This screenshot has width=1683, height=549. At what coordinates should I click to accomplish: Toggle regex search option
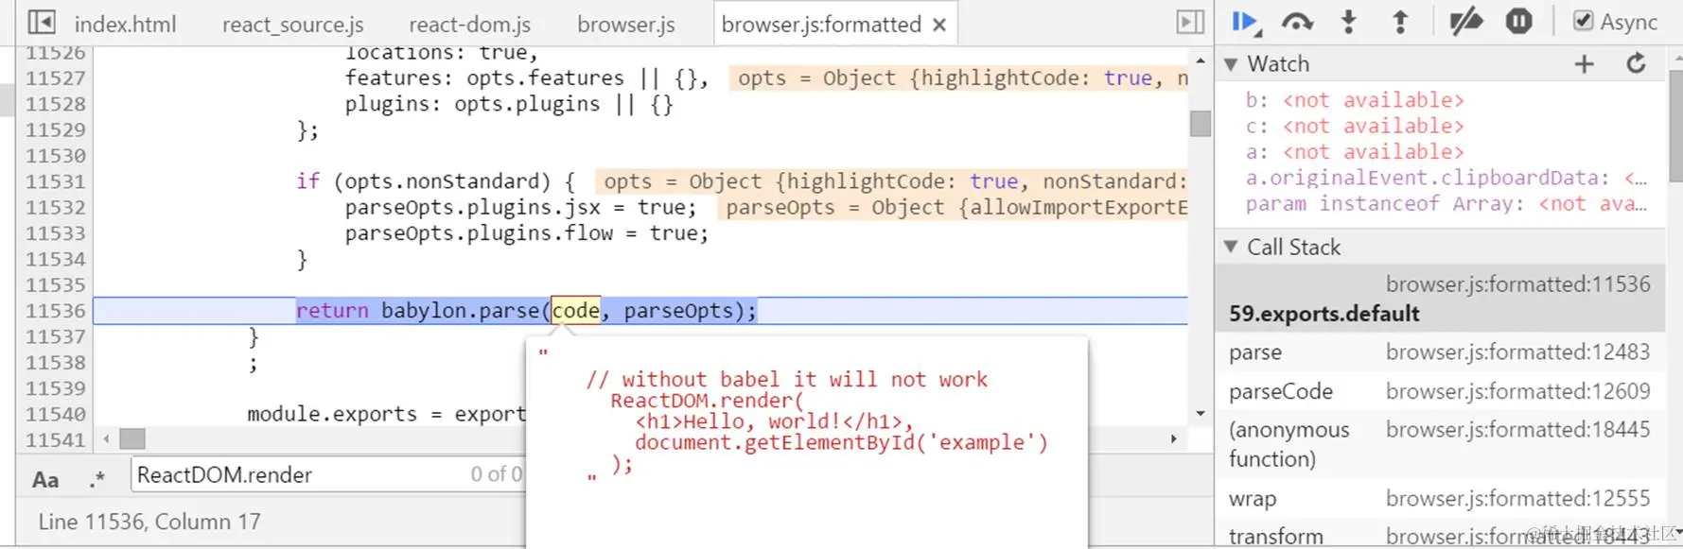(97, 478)
